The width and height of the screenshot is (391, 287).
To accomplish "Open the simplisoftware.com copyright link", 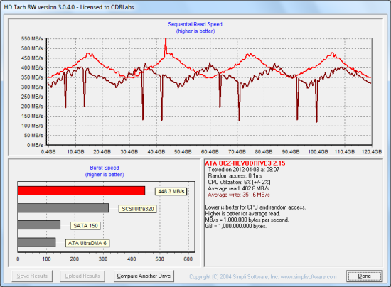I will (263, 277).
